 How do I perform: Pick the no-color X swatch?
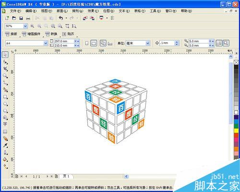point(236,62)
